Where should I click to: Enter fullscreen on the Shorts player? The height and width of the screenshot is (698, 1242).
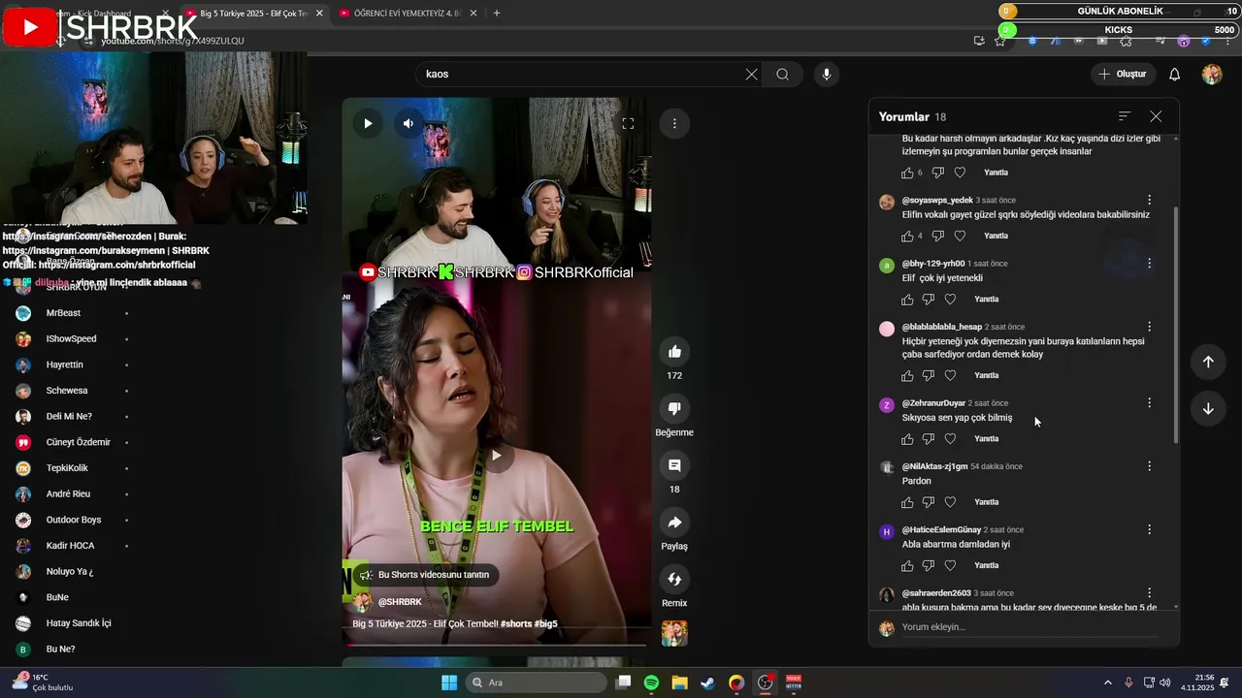pyautogui.click(x=628, y=123)
